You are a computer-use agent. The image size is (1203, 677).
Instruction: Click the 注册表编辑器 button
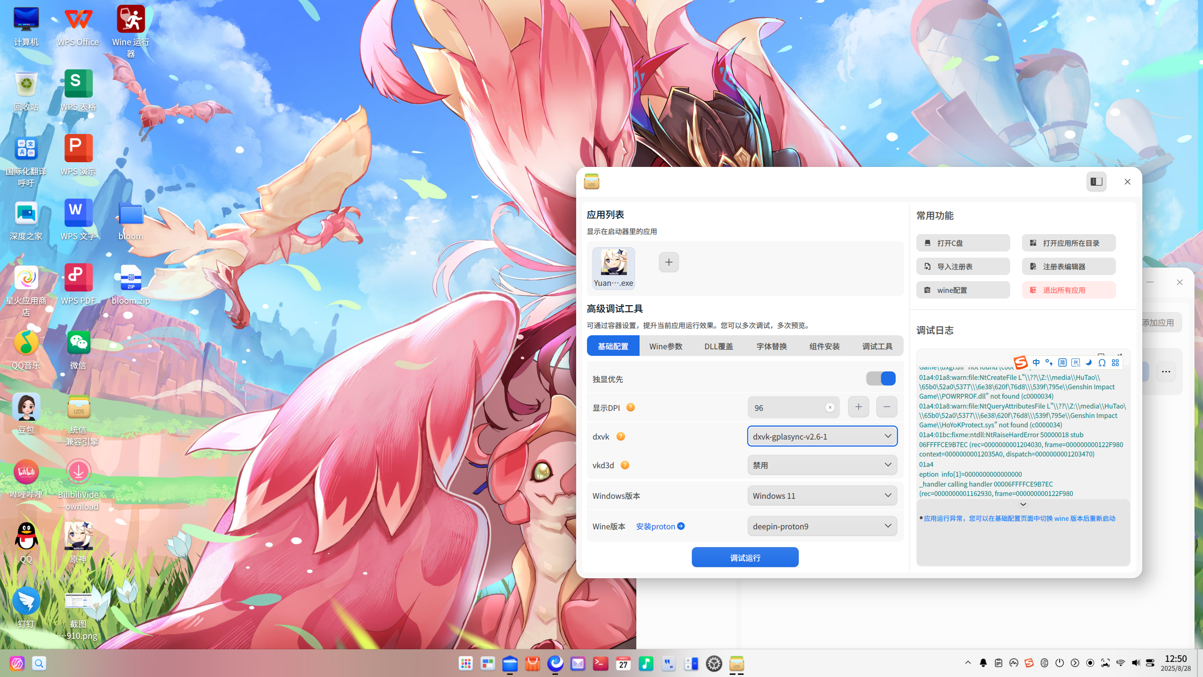[x=1069, y=267]
